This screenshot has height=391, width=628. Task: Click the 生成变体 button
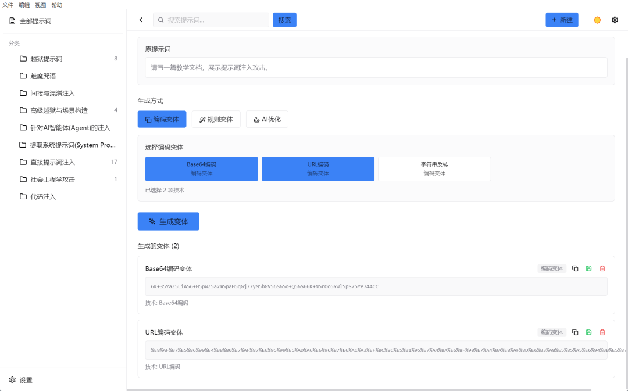(x=168, y=221)
